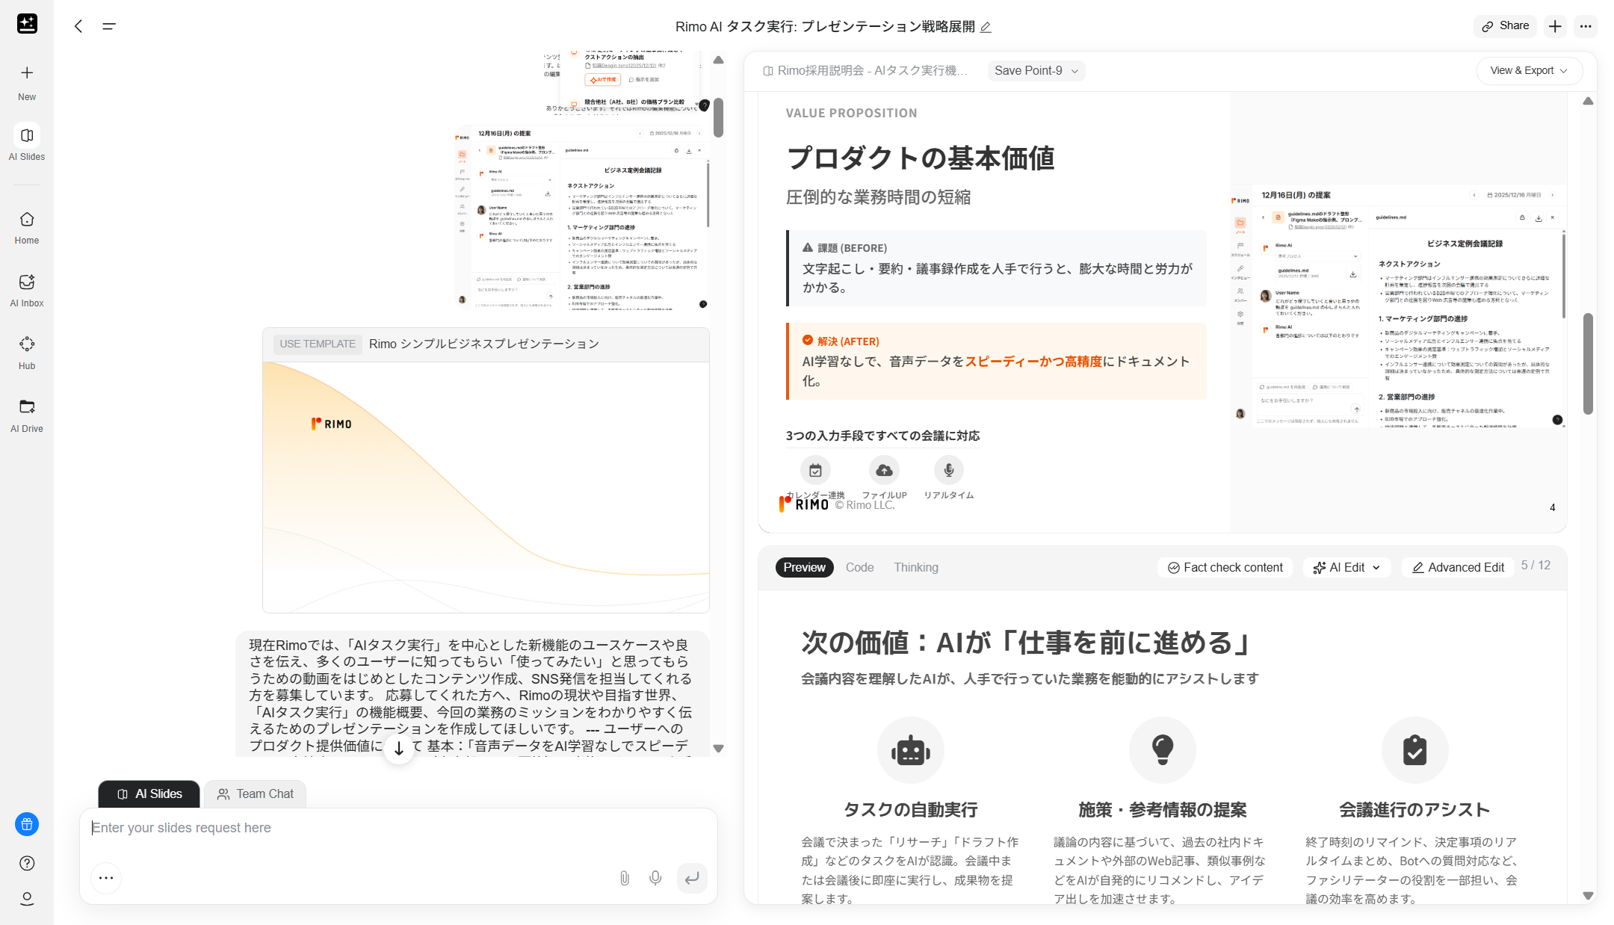Open the more options menu at top right

coord(1586,25)
